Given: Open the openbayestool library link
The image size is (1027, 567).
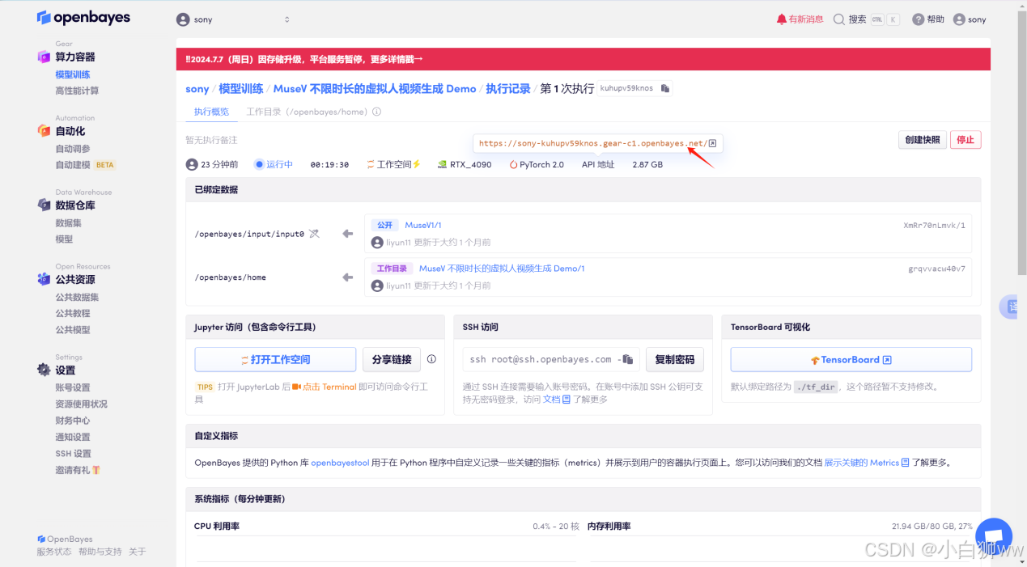Looking at the screenshot, I should coord(340,463).
